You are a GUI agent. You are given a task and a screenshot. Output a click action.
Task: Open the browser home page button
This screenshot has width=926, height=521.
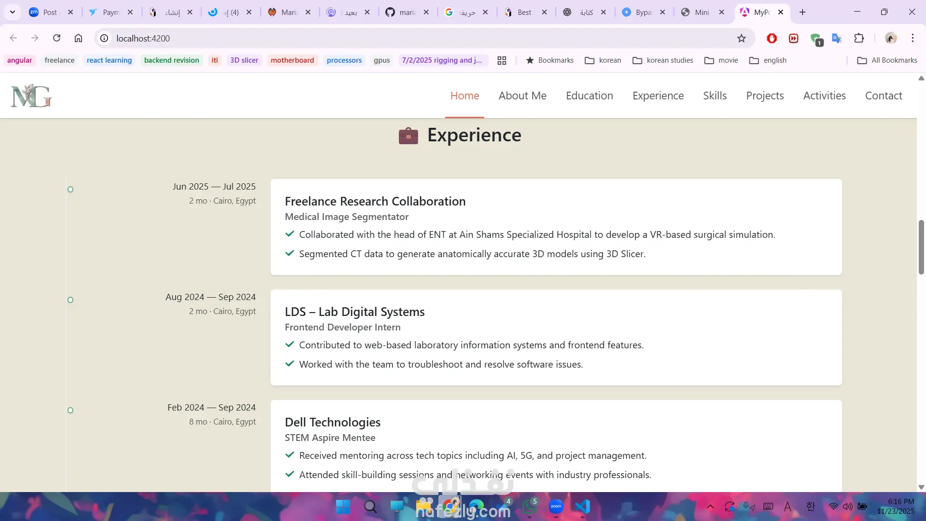[78, 38]
